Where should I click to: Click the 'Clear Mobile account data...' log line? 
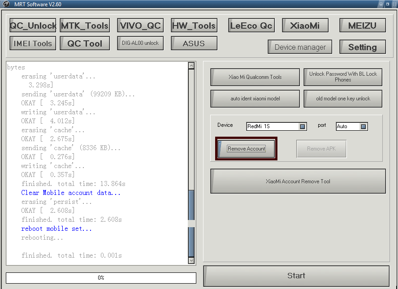pos(71,193)
